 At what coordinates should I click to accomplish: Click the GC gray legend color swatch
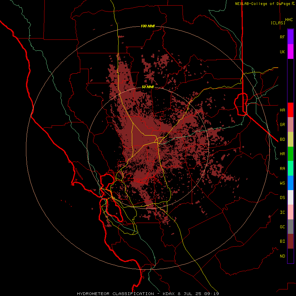click(290, 227)
